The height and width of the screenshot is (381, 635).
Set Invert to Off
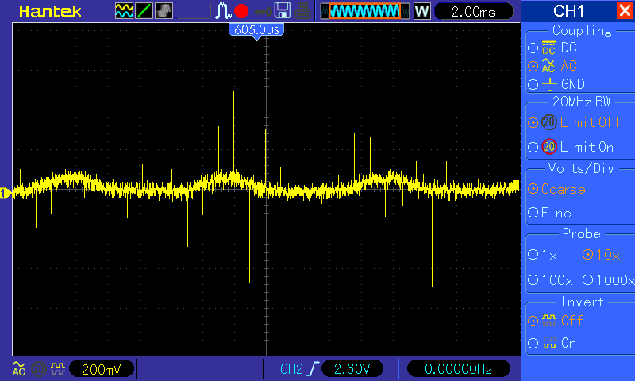tap(556, 321)
